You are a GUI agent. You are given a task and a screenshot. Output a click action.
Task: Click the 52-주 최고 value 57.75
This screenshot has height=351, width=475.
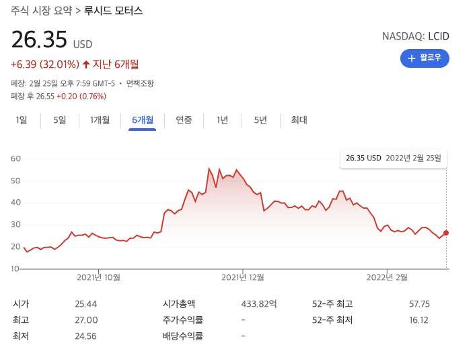point(419,304)
